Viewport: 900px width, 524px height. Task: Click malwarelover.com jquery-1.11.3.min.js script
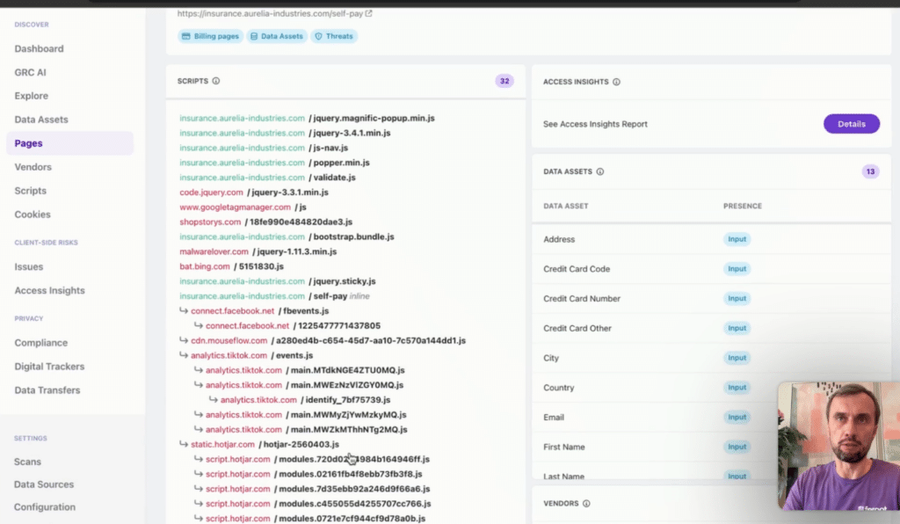tap(258, 252)
